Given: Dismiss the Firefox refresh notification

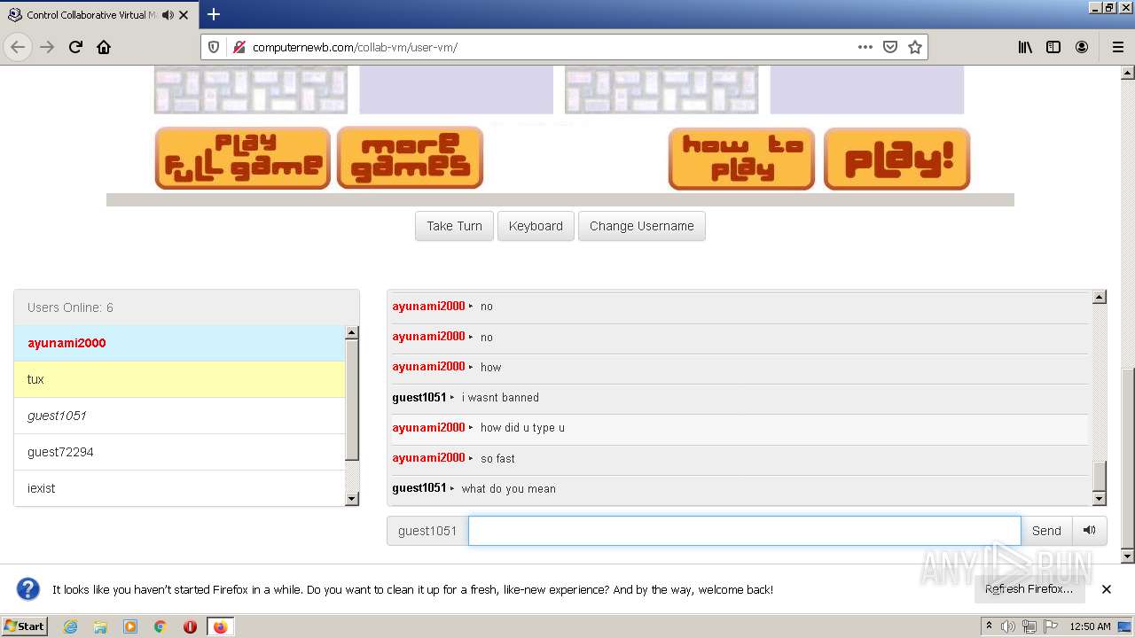Looking at the screenshot, I should [1107, 589].
